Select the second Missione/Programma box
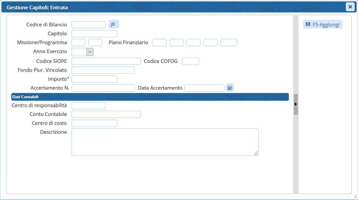358x200 pixels. click(95, 43)
